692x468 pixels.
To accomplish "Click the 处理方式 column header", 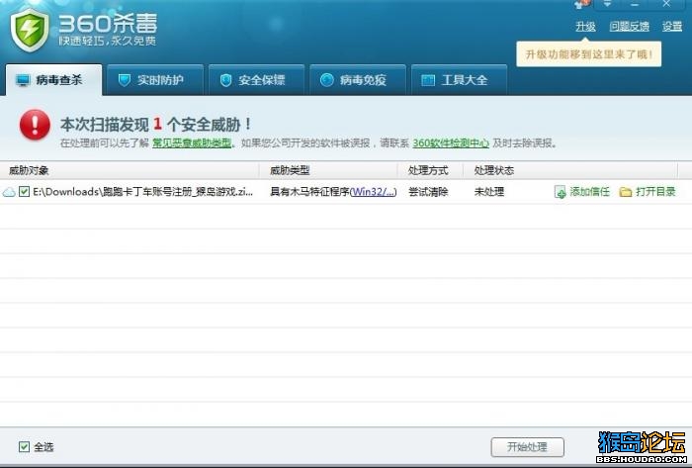I will click(428, 170).
